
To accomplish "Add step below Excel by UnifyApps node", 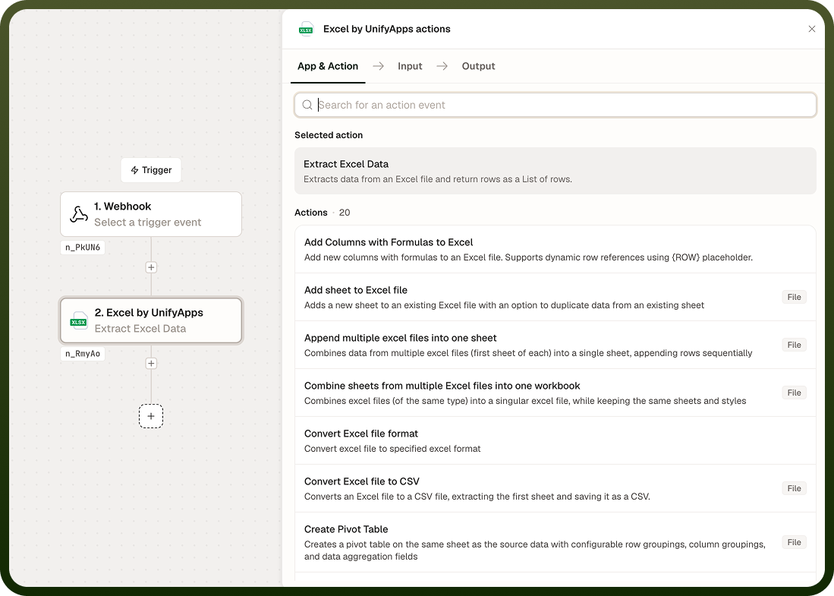I will point(151,363).
